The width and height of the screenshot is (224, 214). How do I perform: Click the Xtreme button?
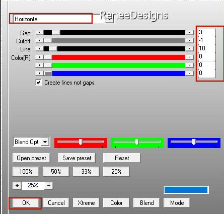coord(86,203)
